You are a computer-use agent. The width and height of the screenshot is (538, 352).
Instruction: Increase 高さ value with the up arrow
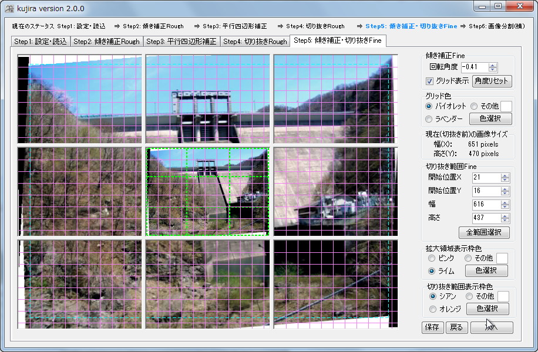[505, 216]
